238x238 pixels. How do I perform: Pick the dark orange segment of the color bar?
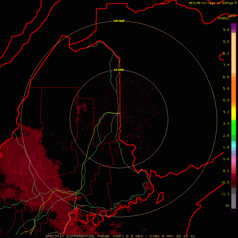tap(234, 91)
